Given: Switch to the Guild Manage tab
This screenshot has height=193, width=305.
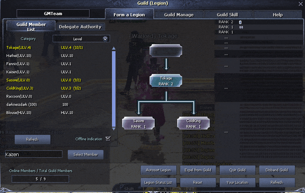Looking at the screenshot, I should coord(179,15).
